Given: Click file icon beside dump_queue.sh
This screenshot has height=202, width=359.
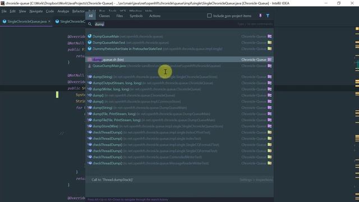Looking at the screenshot, I should 90,59.
